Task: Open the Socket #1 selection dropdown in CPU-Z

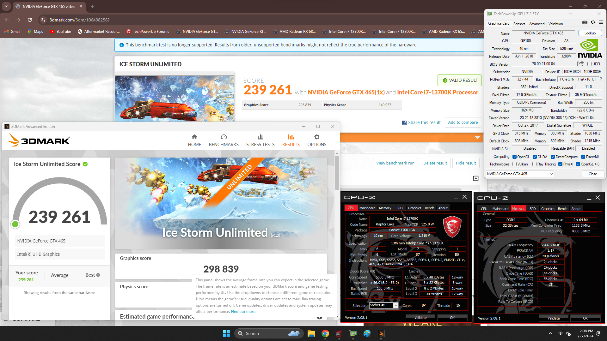Action: click(384, 305)
